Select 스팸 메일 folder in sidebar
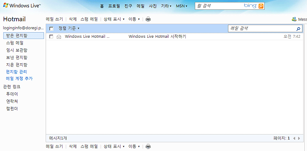 (x=15, y=43)
